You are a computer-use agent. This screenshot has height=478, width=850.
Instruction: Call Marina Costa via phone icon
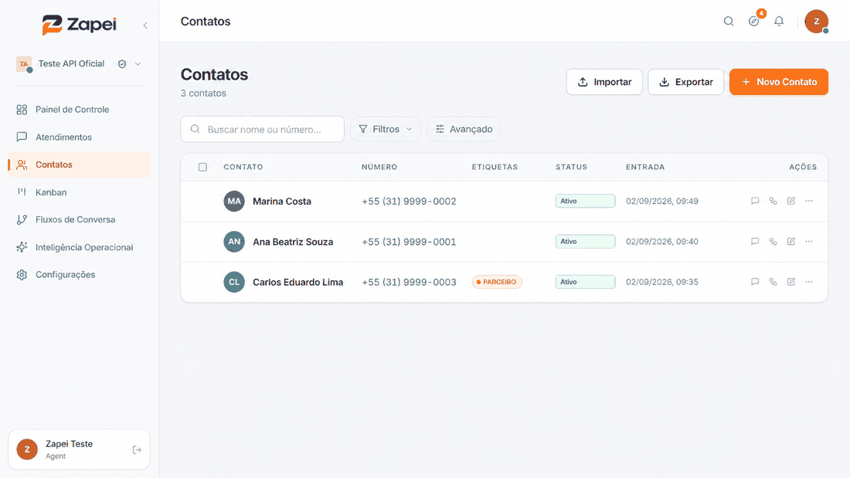point(773,201)
